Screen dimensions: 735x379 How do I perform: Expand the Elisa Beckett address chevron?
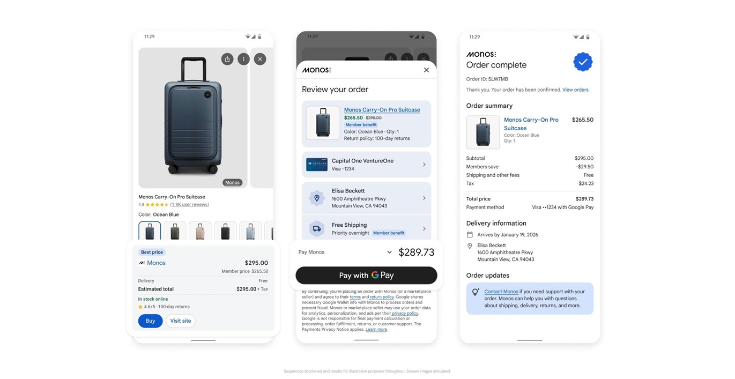point(424,198)
